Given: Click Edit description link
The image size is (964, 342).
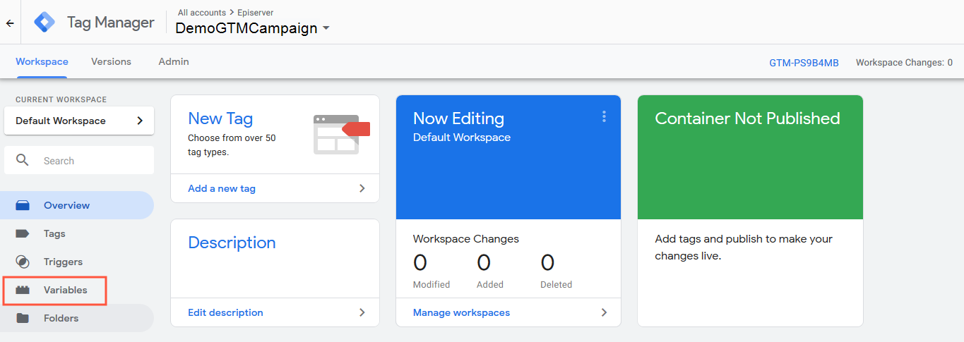Looking at the screenshot, I should [225, 312].
